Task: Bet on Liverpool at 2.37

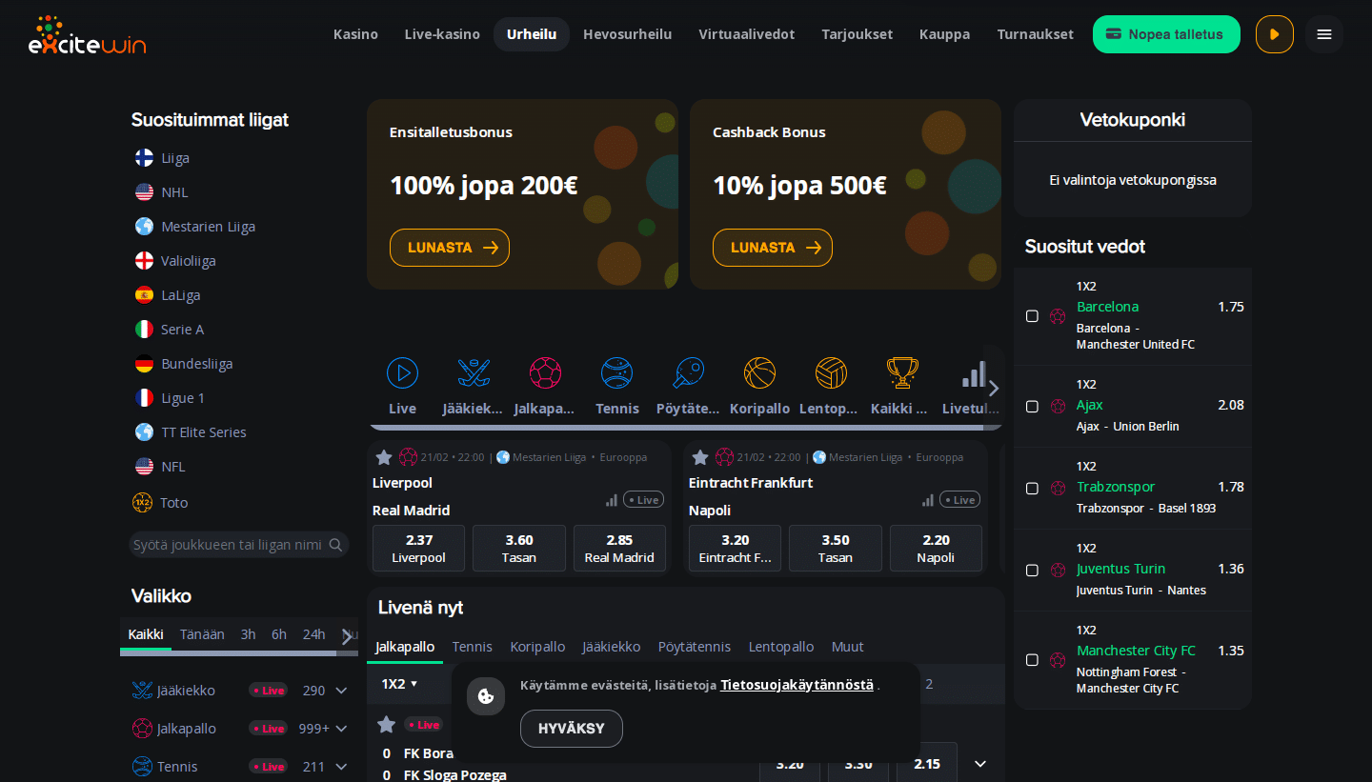Action: click(x=418, y=548)
